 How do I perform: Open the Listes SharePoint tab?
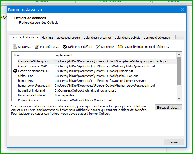click(68, 38)
